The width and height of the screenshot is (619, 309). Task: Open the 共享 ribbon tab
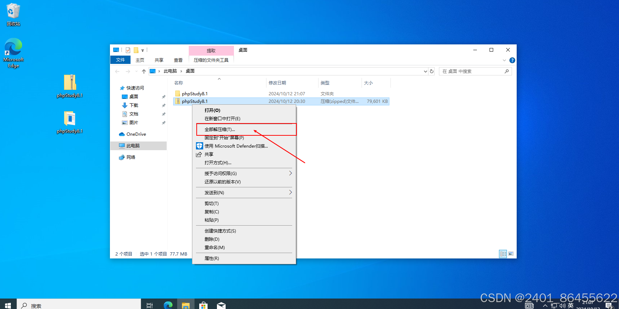(x=159, y=60)
